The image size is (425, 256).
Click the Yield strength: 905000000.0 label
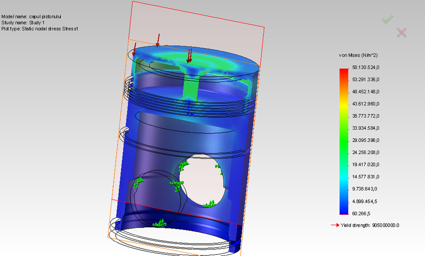pyautogui.click(x=369, y=225)
